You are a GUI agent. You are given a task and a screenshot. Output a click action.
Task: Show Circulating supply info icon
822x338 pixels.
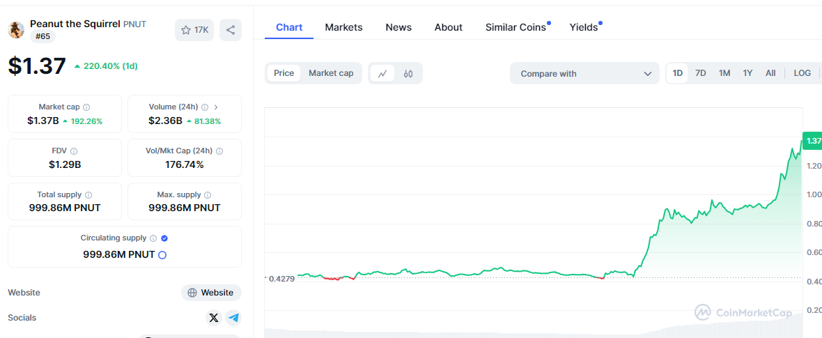point(153,238)
